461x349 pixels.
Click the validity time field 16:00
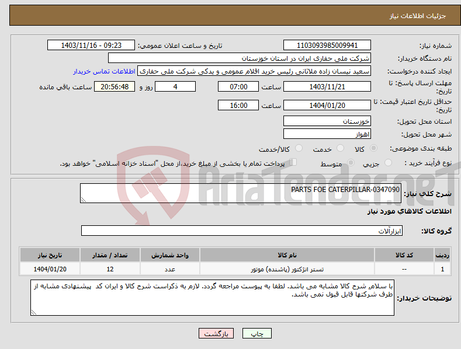pos(238,105)
